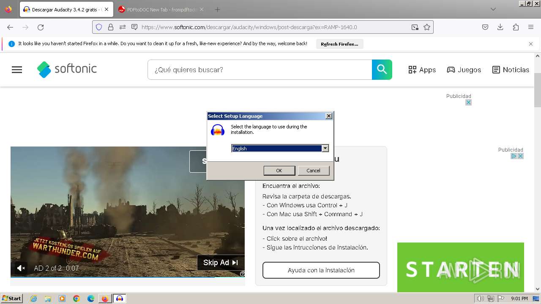Viewport: 541px width, 304px height.
Task: Cancel the Select Setup Language dialog
Action: (313, 171)
